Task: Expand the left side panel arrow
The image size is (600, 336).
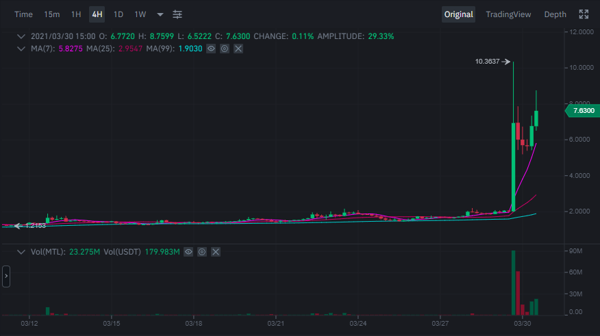Action: (x=5, y=276)
